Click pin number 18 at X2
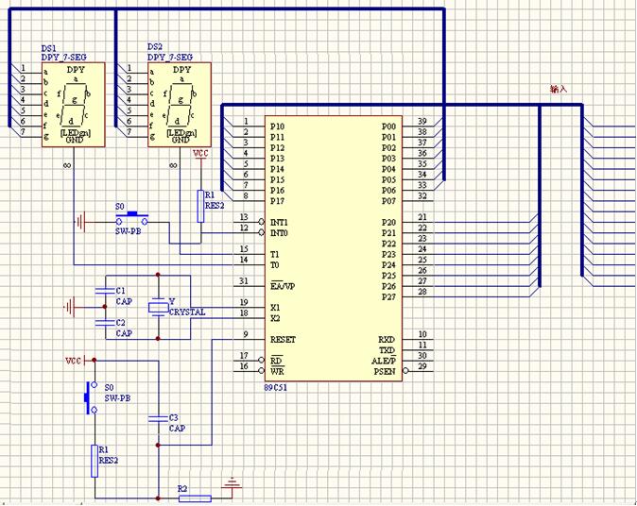The width and height of the screenshot is (637, 506). coord(244,312)
